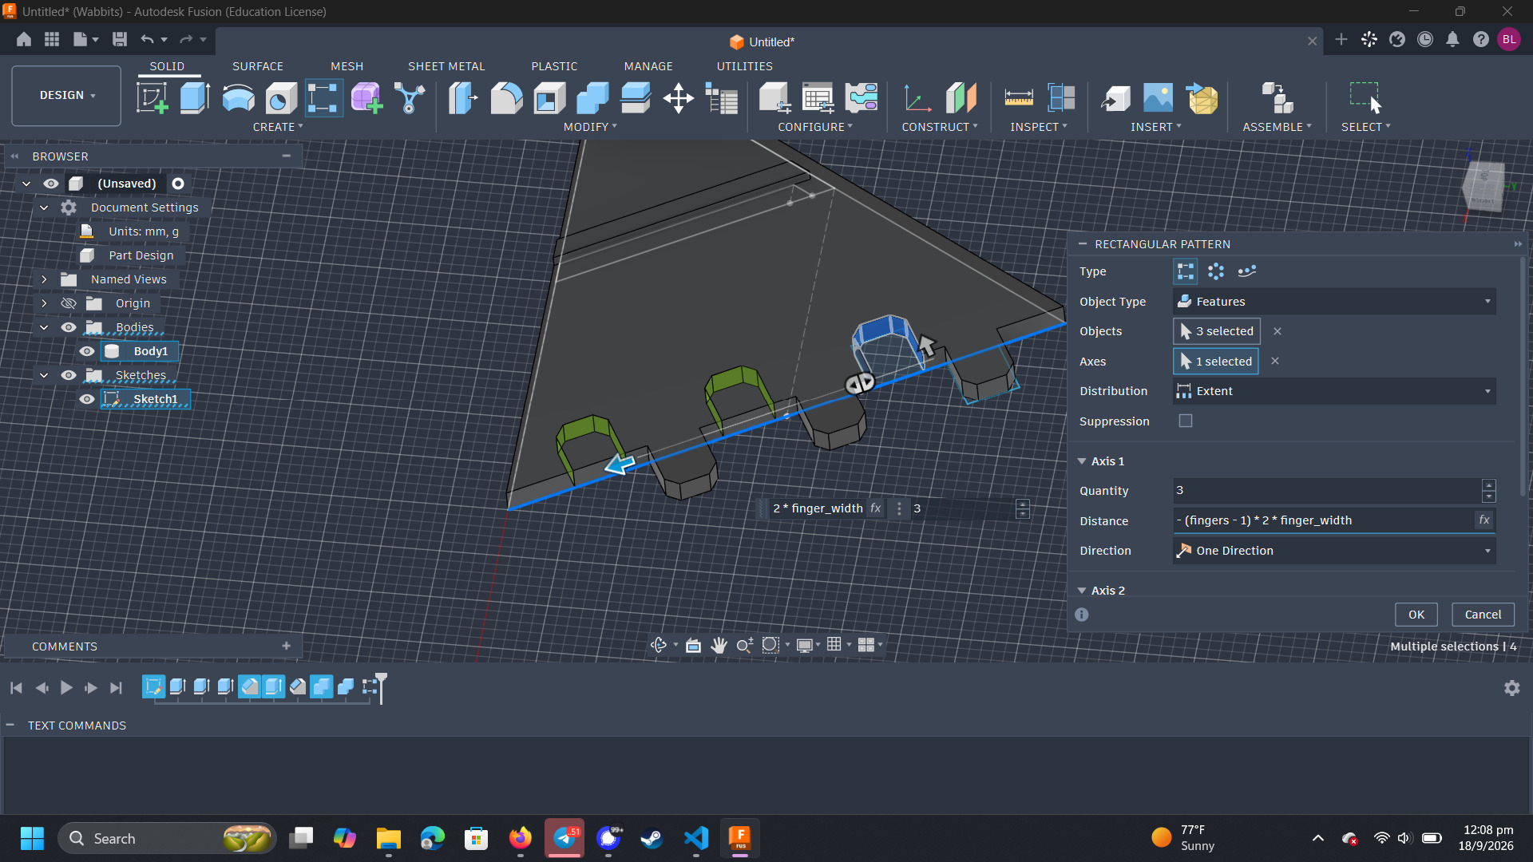Choose Circular Pattern type icon
The image size is (1533, 862).
click(x=1216, y=271)
